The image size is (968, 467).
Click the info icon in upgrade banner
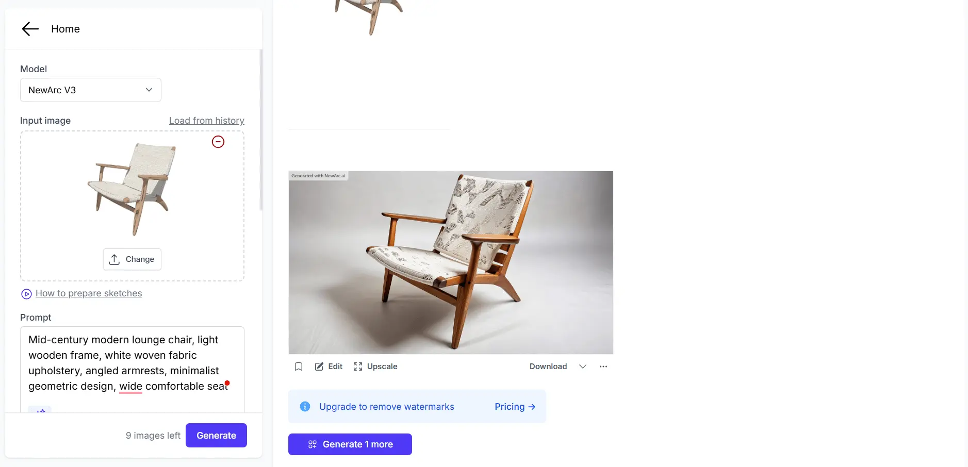(305, 407)
